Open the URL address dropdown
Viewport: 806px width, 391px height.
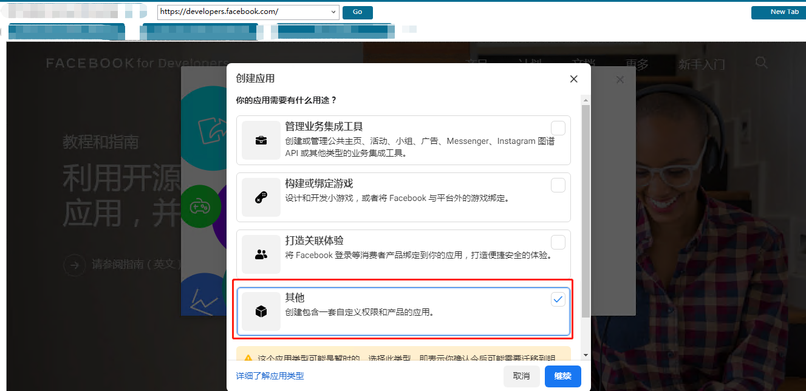[x=332, y=12]
